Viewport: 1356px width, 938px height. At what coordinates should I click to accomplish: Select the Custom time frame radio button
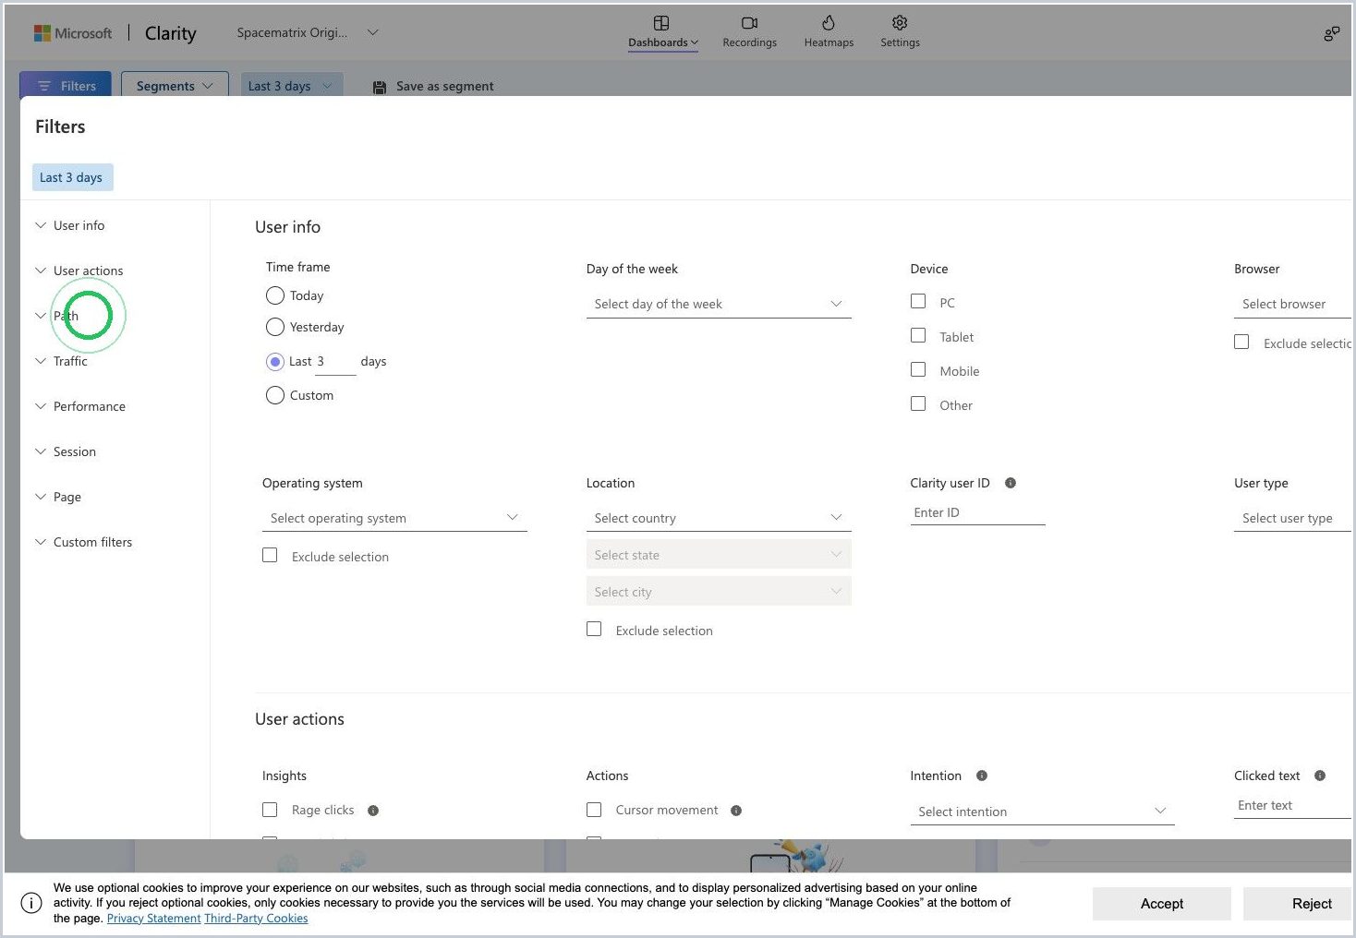click(x=275, y=395)
